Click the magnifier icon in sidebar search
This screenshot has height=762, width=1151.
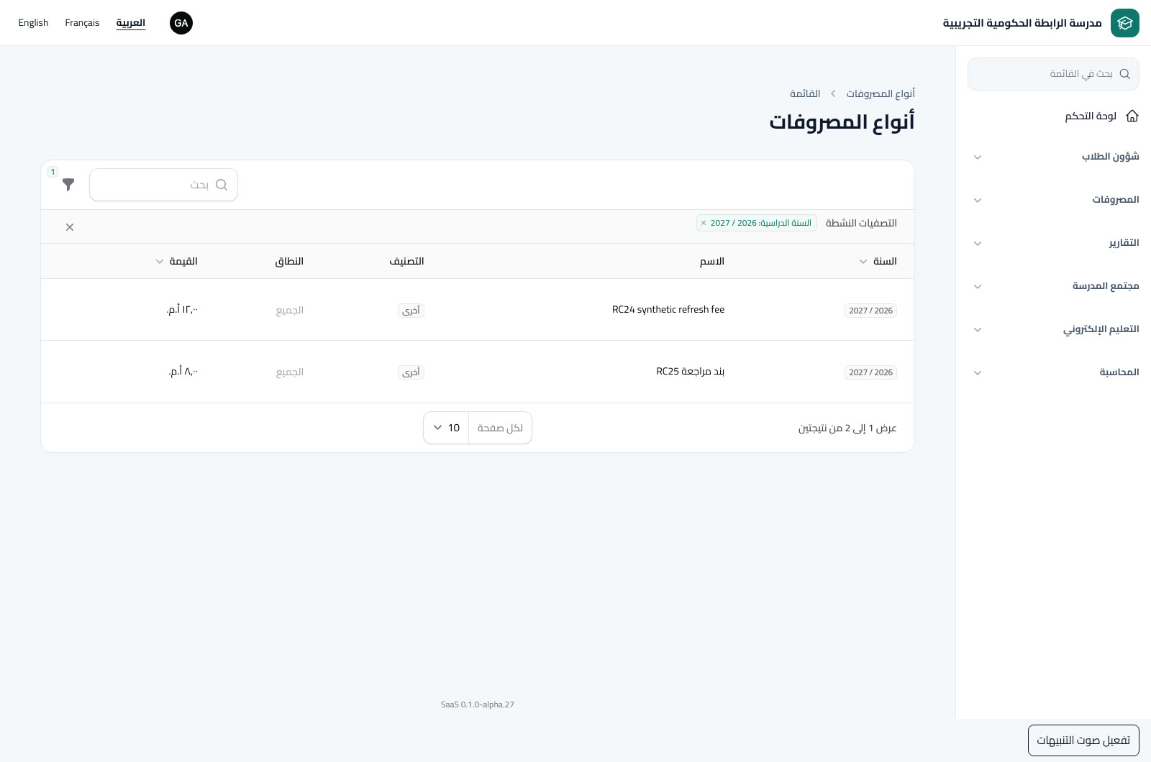(1125, 74)
